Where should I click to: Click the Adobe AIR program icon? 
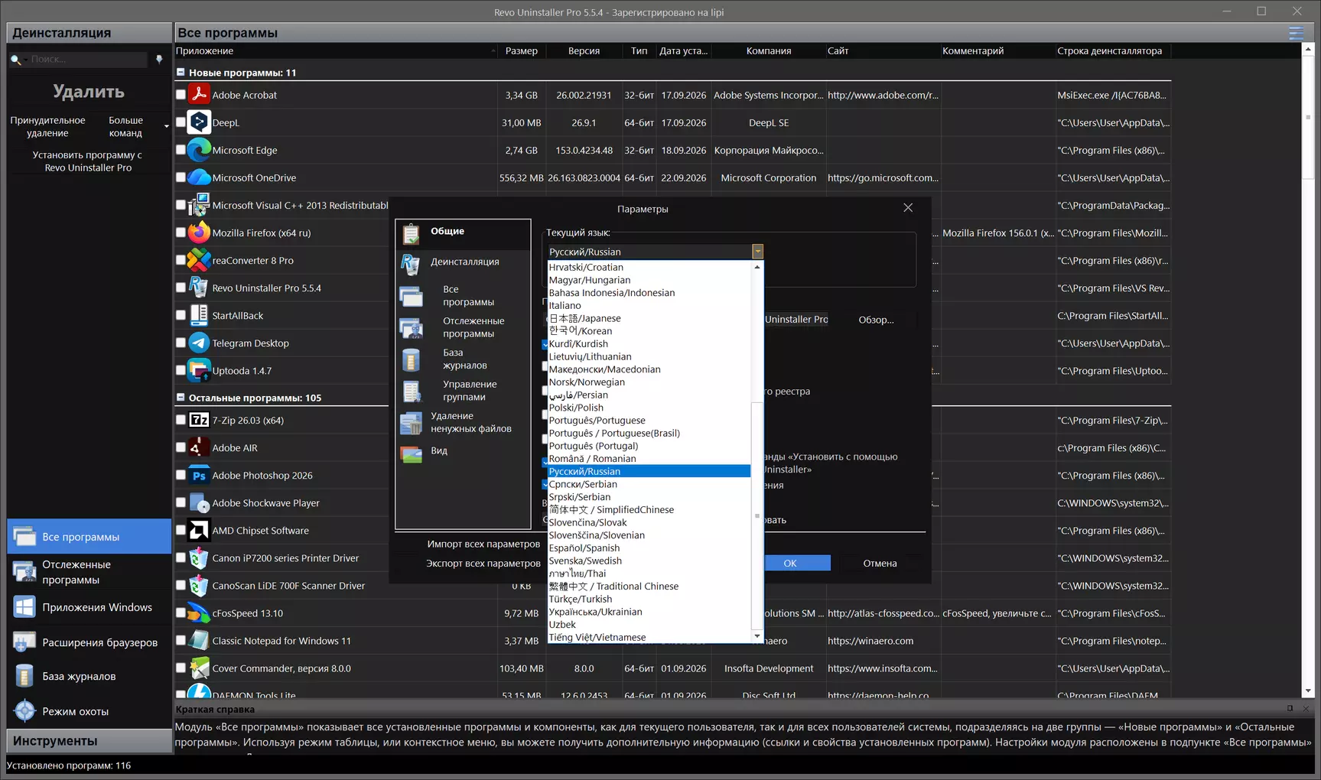(199, 447)
